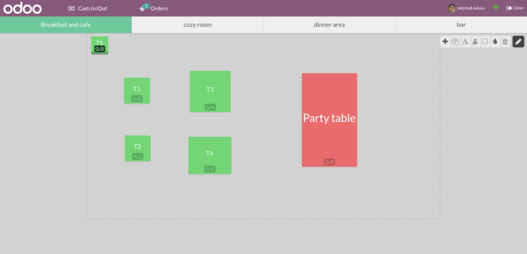Viewport: 527px width, 254px height.
Task: Click the plus icon to add a table
Action: (x=445, y=42)
